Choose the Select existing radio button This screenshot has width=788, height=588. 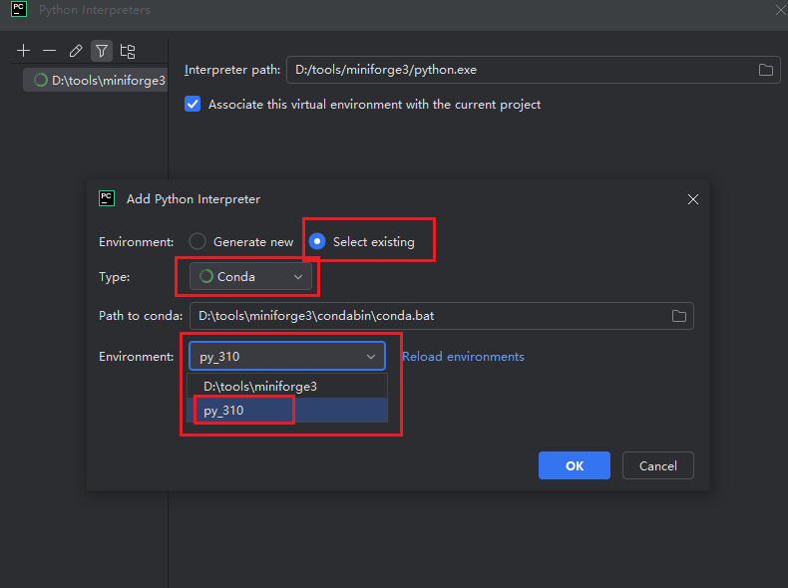pyautogui.click(x=318, y=242)
